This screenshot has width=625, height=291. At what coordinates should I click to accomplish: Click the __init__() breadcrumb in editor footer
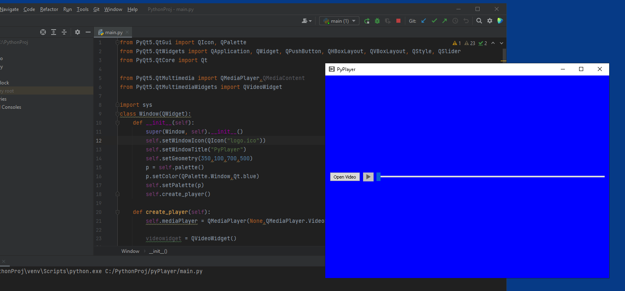(158, 251)
